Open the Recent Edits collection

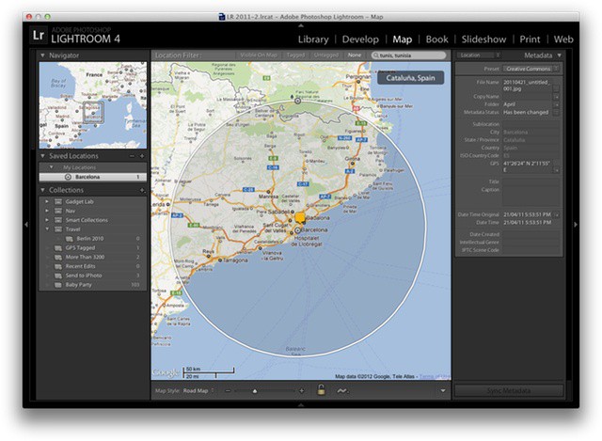[x=80, y=266]
